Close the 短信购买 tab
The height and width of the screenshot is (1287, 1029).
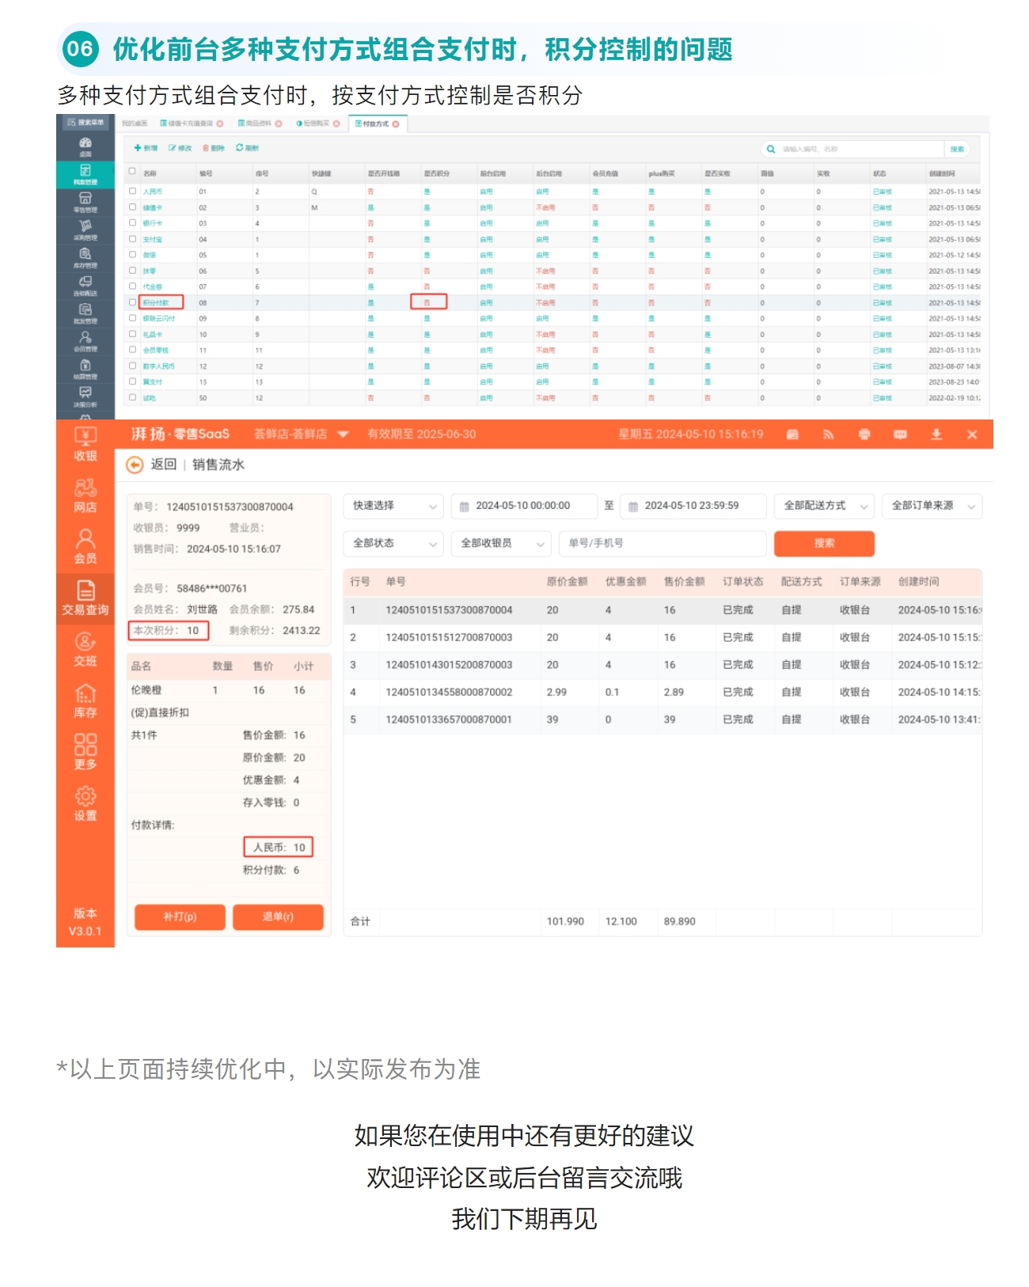click(x=336, y=123)
